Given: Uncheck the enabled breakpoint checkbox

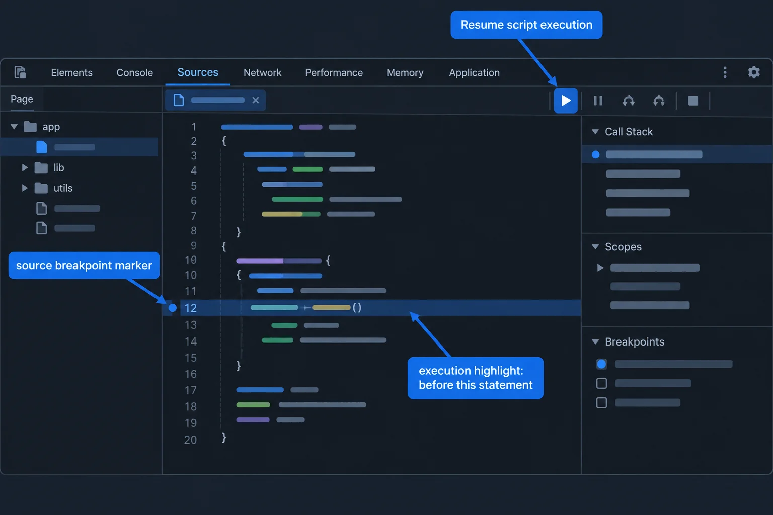Looking at the screenshot, I should 601,364.
